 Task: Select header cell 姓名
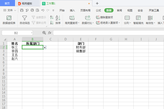(14, 43)
